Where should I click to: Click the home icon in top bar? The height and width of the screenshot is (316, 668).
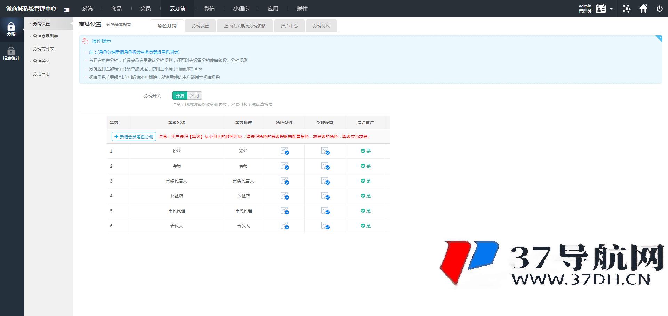pos(643,9)
